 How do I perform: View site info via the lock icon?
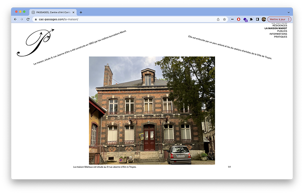coord(36,19)
